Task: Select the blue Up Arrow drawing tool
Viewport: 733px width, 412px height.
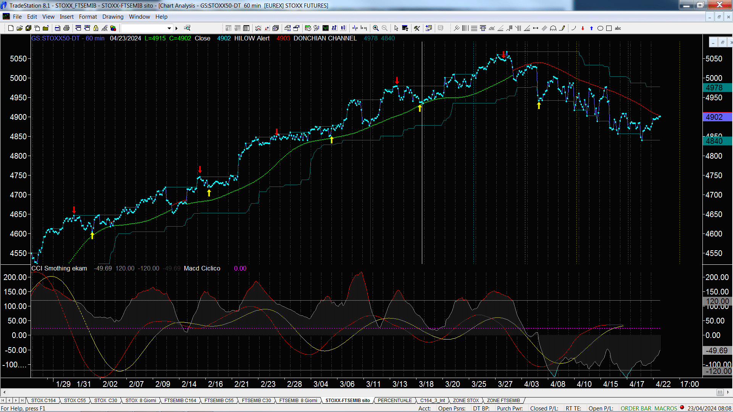Action: [x=591, y=28]
